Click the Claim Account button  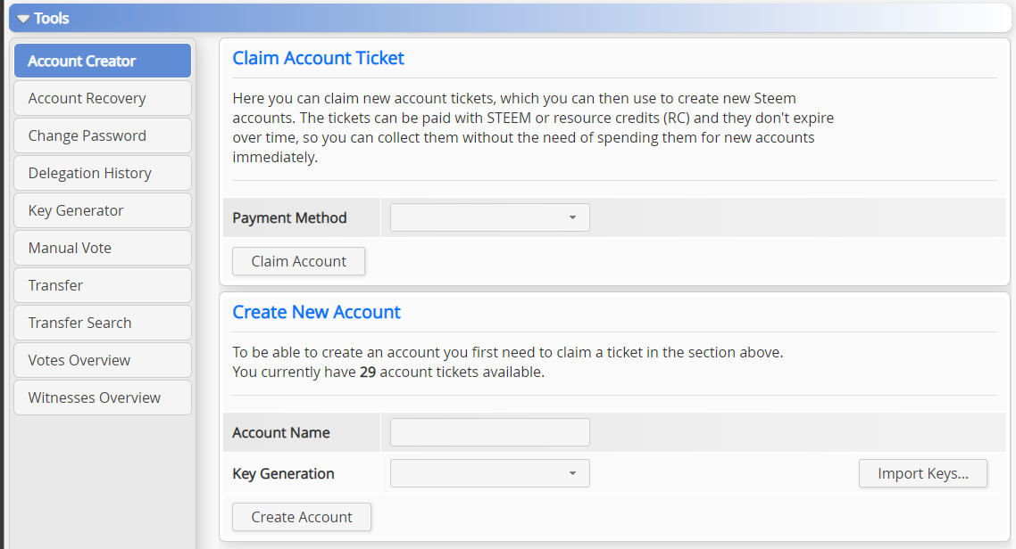(x=298, y=261)
